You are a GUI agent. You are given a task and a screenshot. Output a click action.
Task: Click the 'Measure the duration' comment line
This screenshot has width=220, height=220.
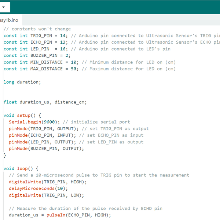pyautogui.click(x=85, y=209)
